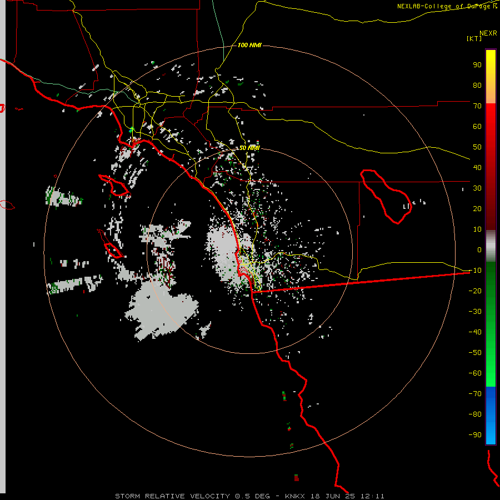Click the [KT] units label
The width and height of the screenshot is (500, 500).
click(x=474, y=38)
